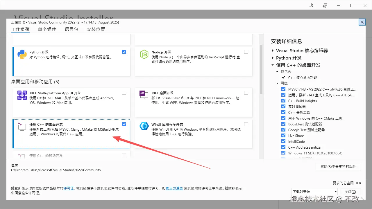
Task: Expand Visual Studio 核心编辑器 details
Action: 273,51
